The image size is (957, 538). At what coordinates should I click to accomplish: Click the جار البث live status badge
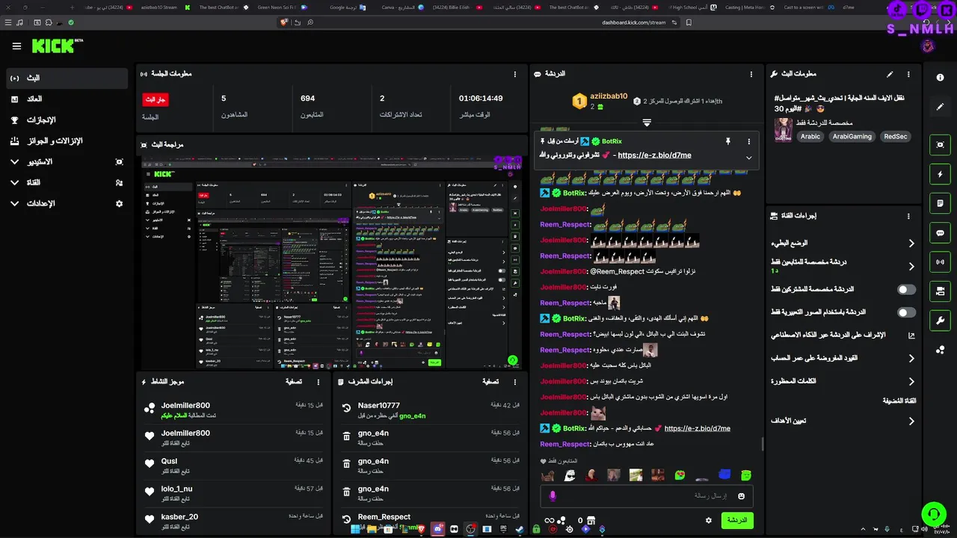click(156, 99)
